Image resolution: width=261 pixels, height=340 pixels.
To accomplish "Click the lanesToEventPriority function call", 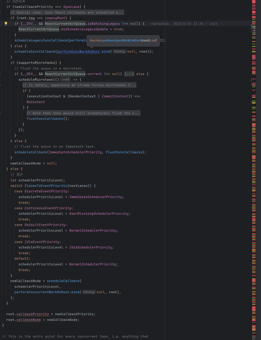I will point(47,186).
